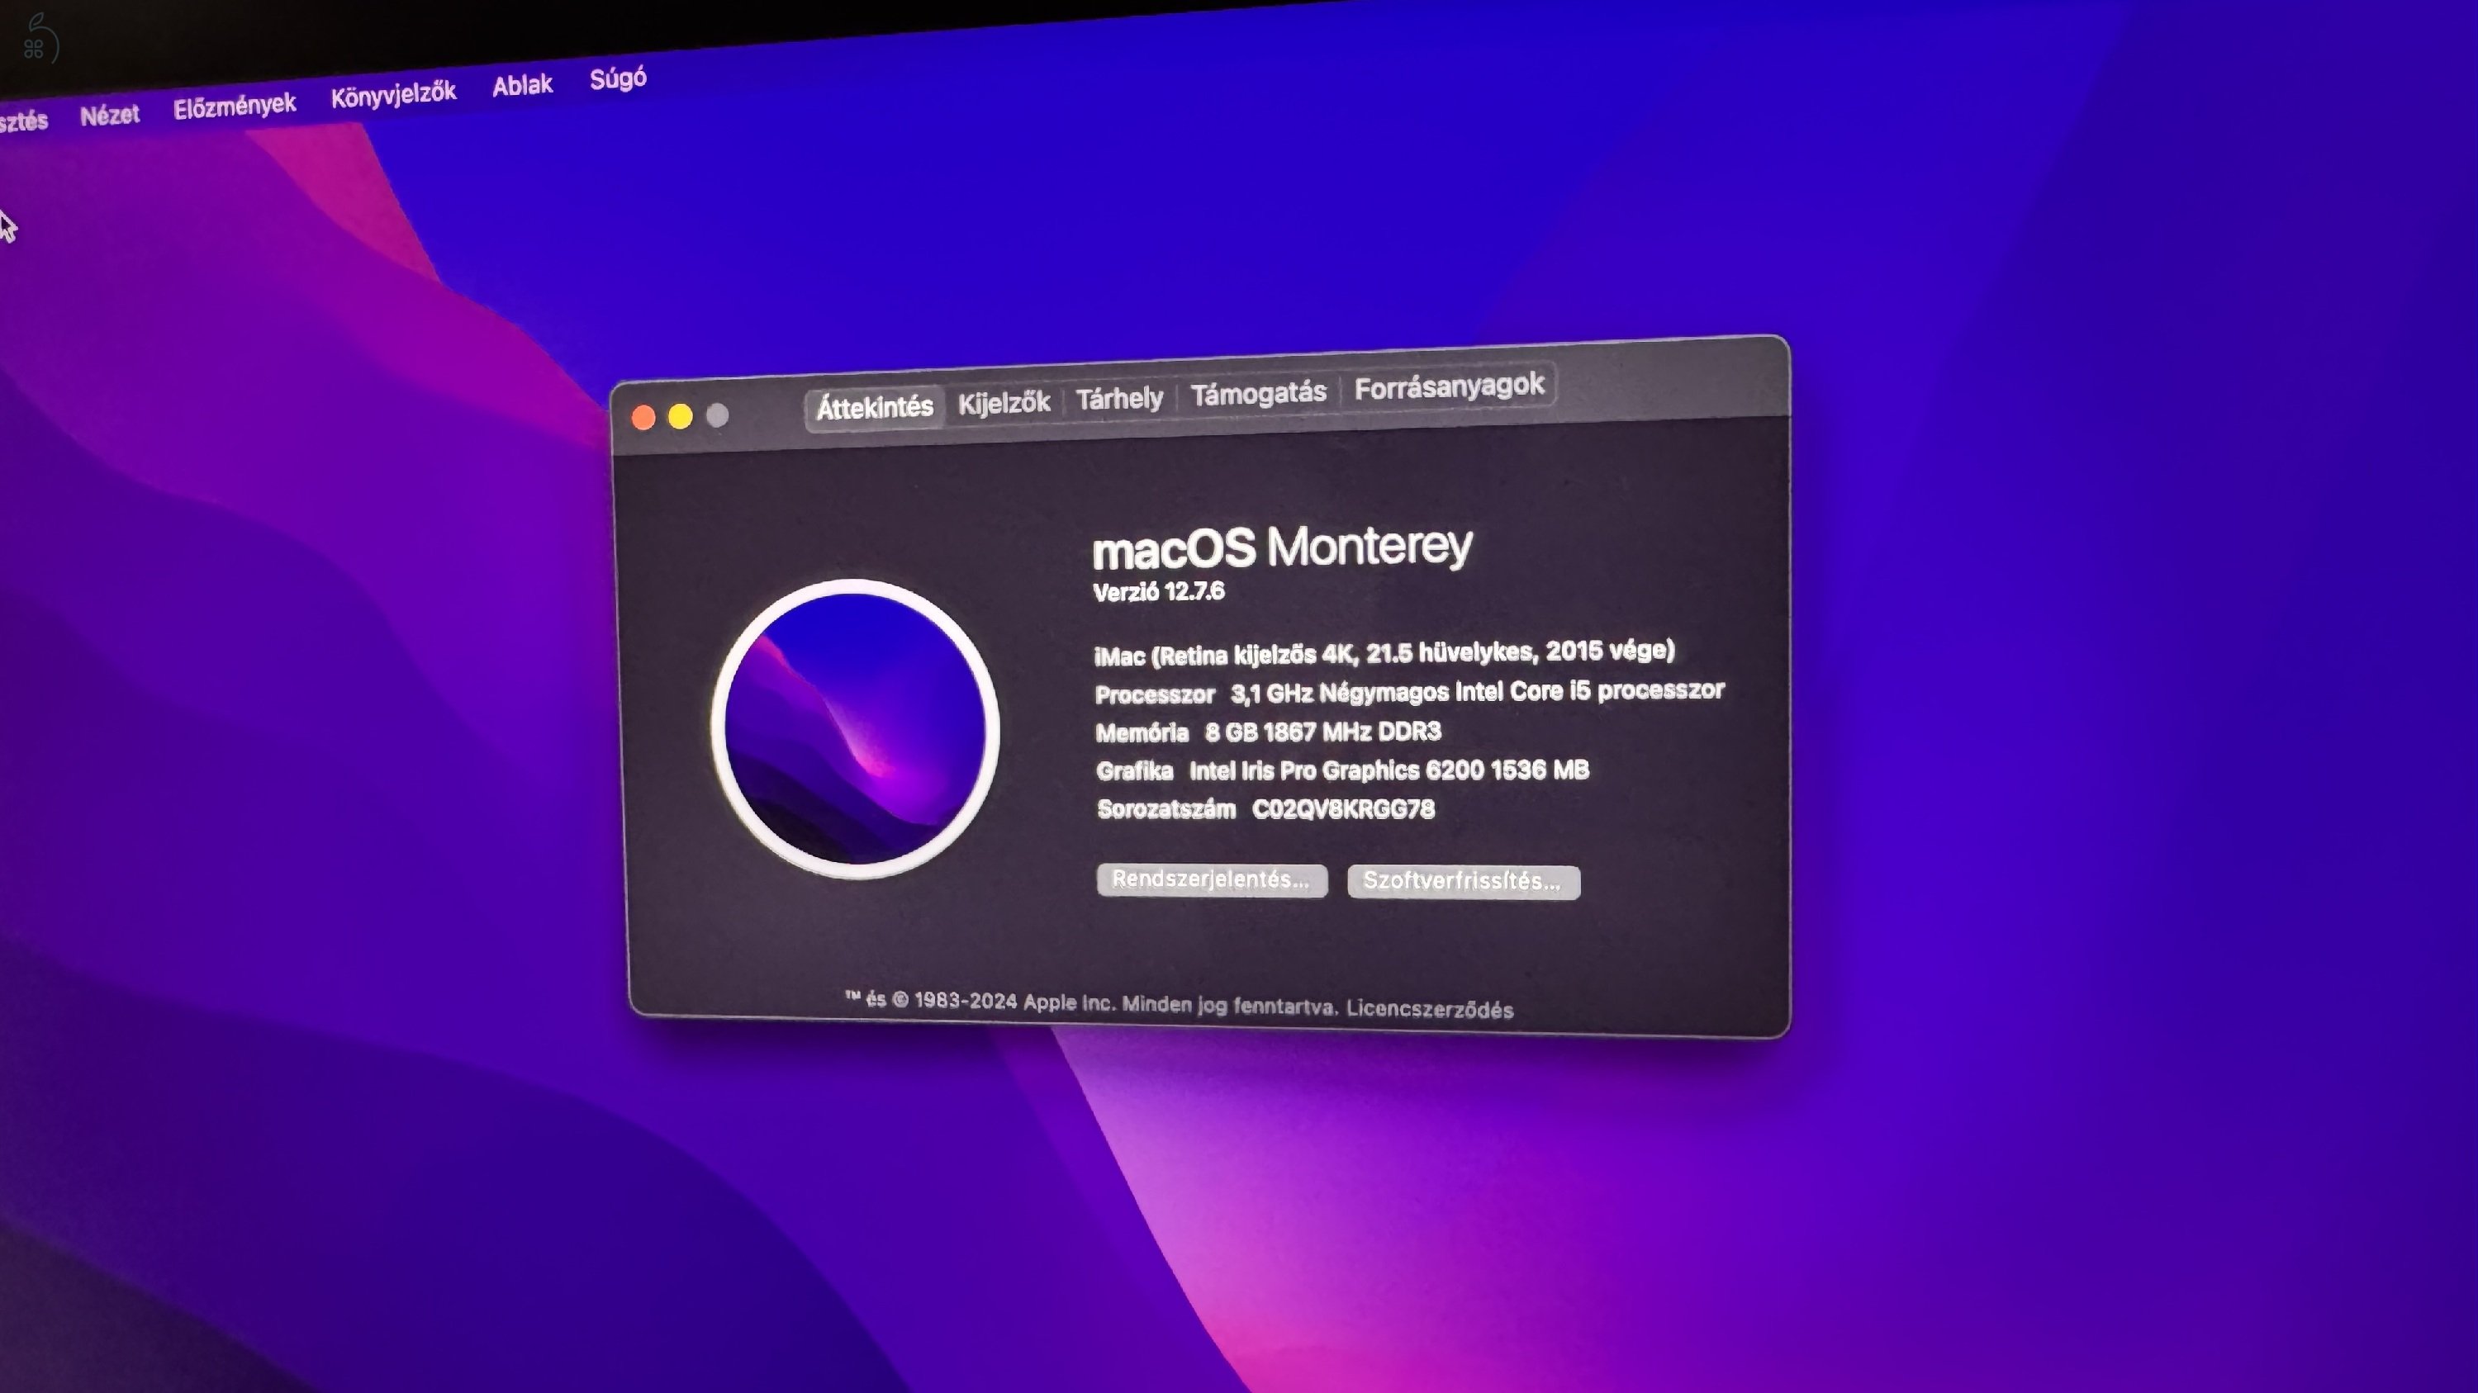Click Intel Iris Pro Graphics 6200 value
This screenshot has width=2478, height=1393.
[x=1389, y=770]
